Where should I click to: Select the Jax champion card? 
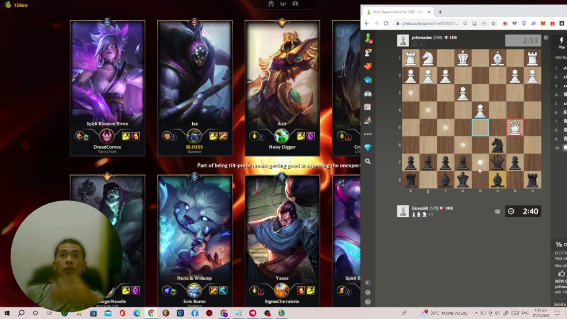click(x=194, y=88)
